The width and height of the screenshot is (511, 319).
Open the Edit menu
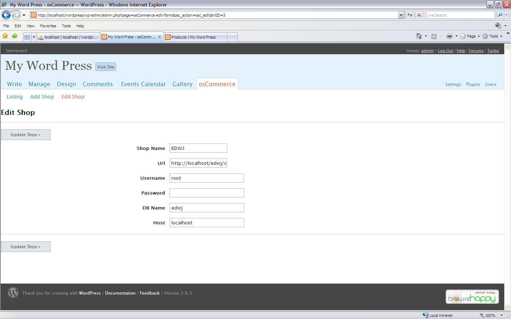[18, 26]
